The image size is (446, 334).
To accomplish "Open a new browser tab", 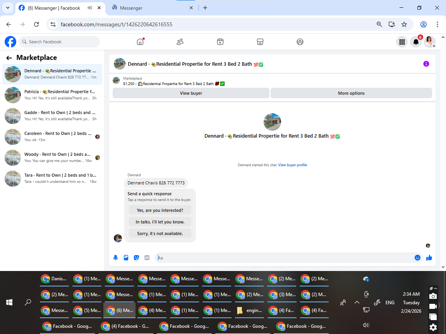I will (x=205, y=8).
